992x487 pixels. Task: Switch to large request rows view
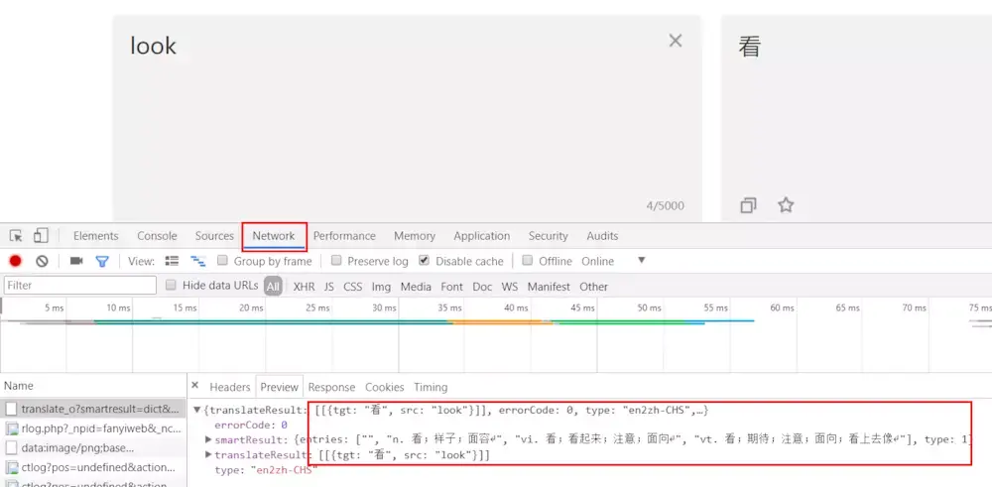pyautogui.click(x=172, y=261)
